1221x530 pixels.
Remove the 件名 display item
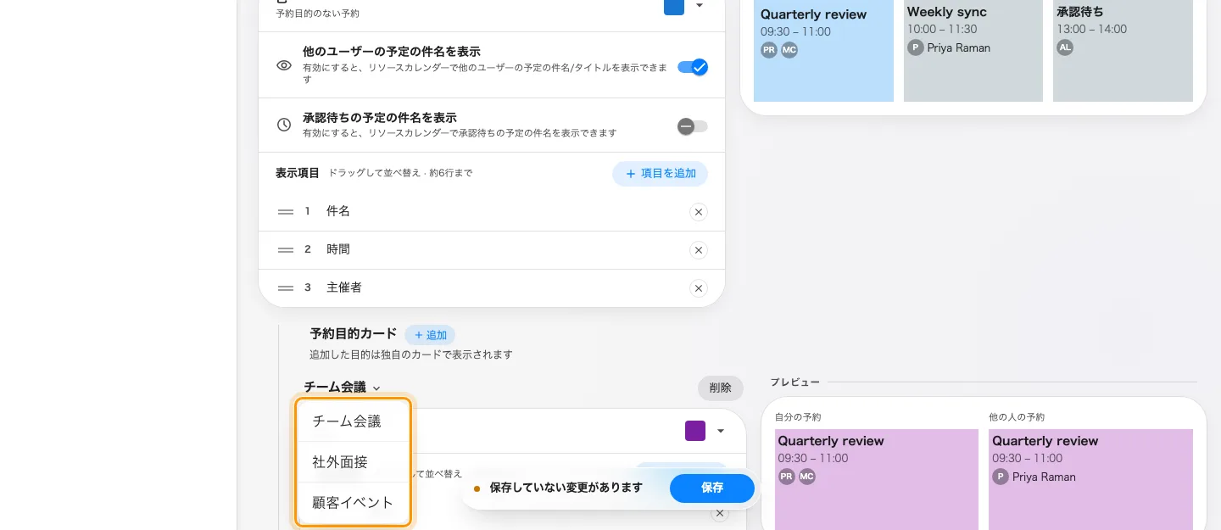coord(699,212)
